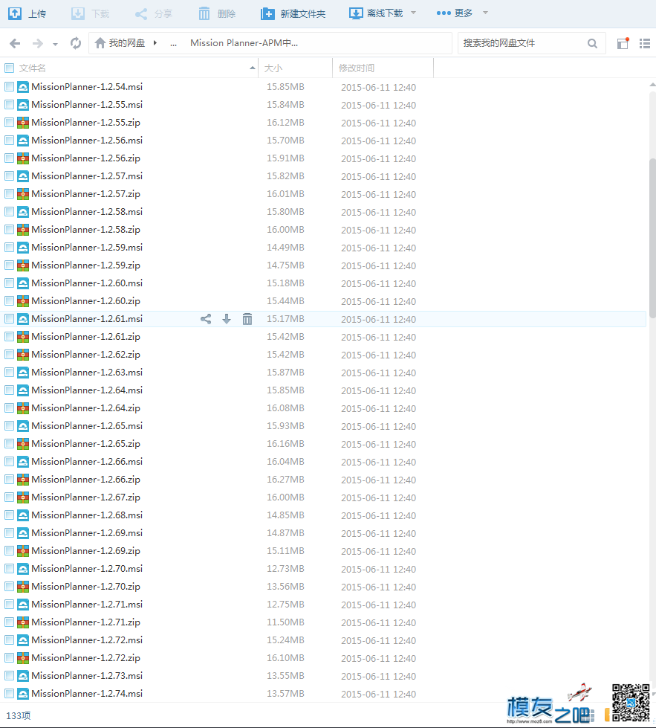
Task: Click the breadcrumb ellipsis (...)
Action: pyautogui.click(x=173, y=44)
